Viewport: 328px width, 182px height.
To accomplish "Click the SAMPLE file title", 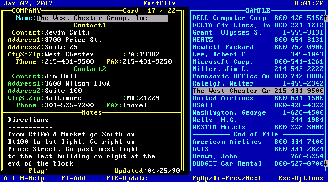I will [258, 10].
